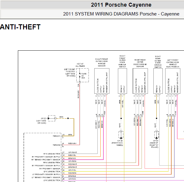Click 'GRY/YEL' wire label beside pin 28
The image size is (184, 182).
[72, 170]
